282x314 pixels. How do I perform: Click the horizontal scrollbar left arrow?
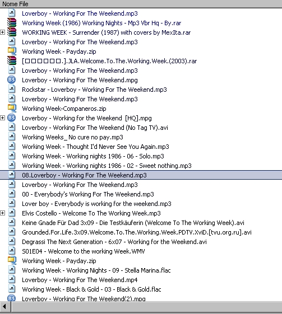pos(5,306)
